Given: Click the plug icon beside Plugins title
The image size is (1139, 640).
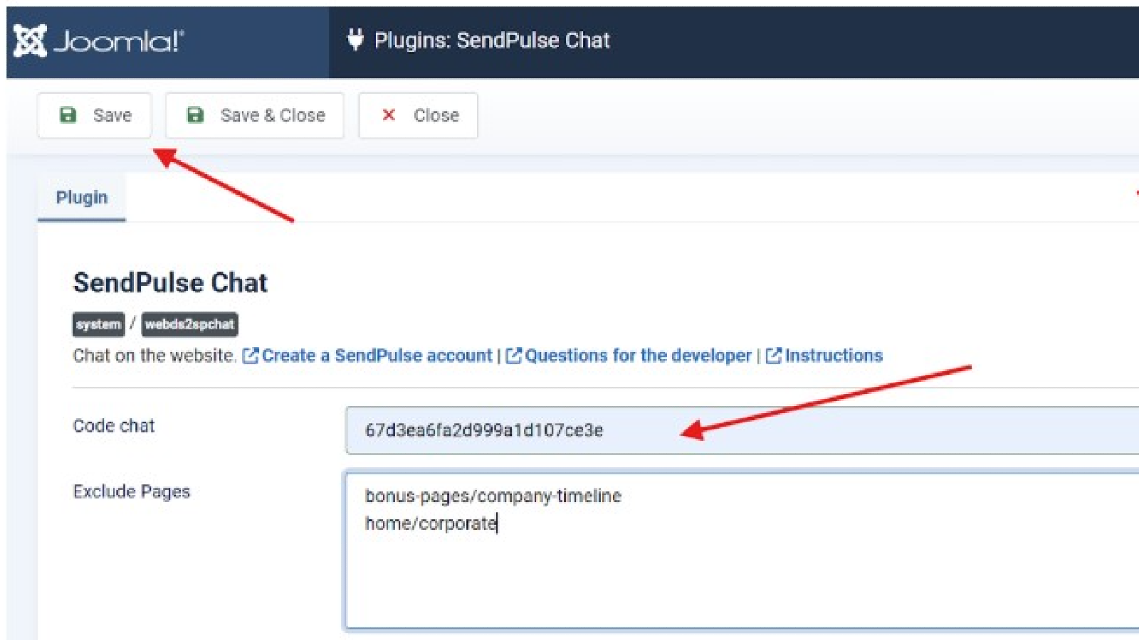Looking at the screenshot, I should (355, 40).
